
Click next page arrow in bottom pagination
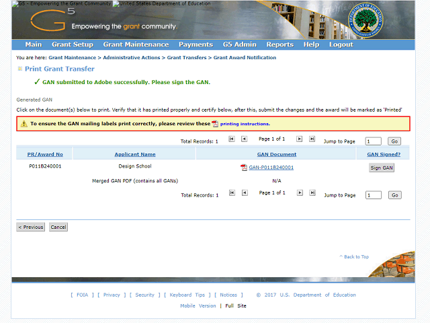(300, 193)
